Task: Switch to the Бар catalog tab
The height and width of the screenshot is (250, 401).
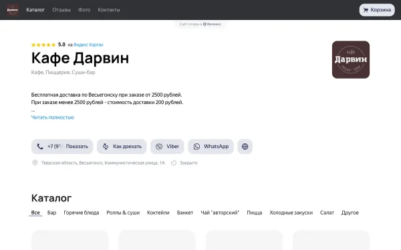Action: [51, 213]
